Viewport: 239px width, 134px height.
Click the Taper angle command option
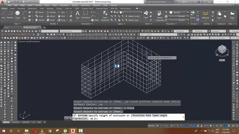(159, 115)
